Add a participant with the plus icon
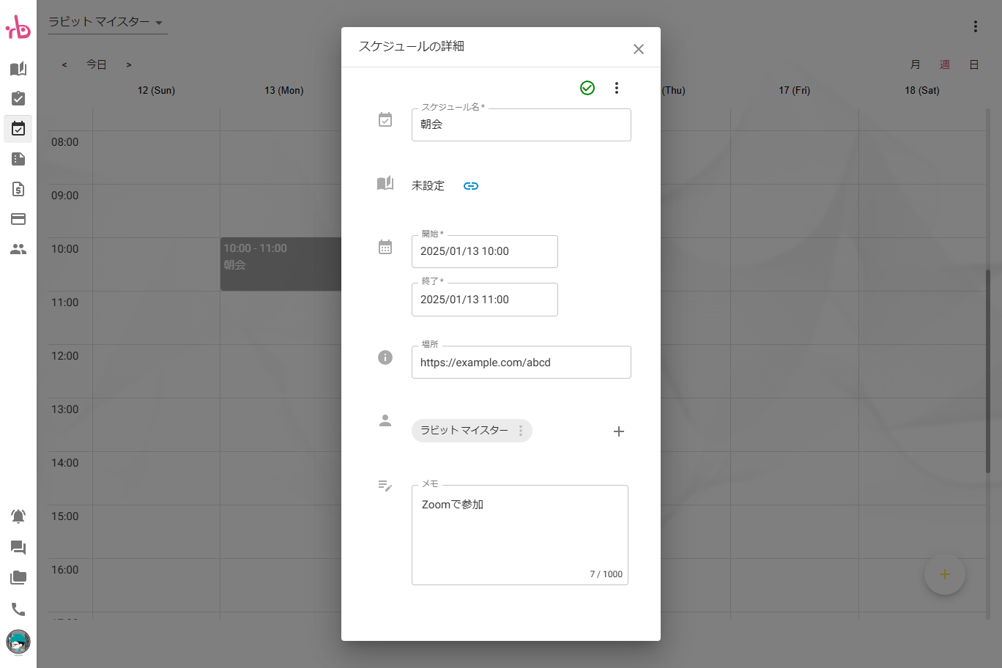Image resolution: width=1002 pixels, height=668 pixels. [619, 431]
